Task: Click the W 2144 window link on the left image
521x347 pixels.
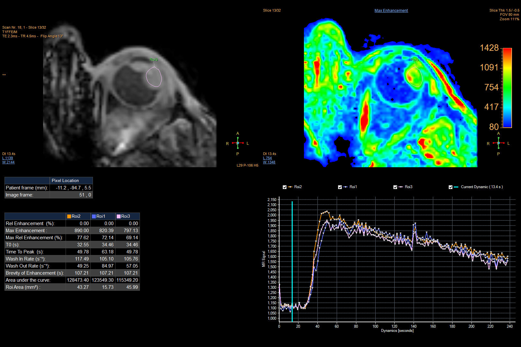Action: (8, 162)
